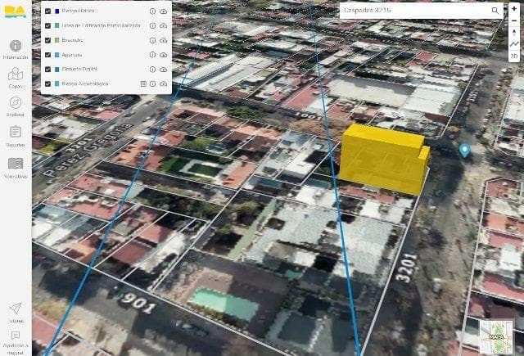This screenshot has height=356, width=524.
Task: Open Riesgo Arqueológico table icon
Action: (143, 83)
